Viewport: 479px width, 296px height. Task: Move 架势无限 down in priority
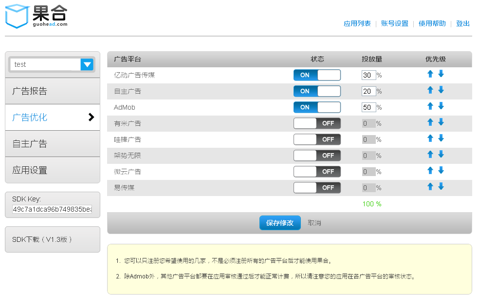tap(441, 154)
